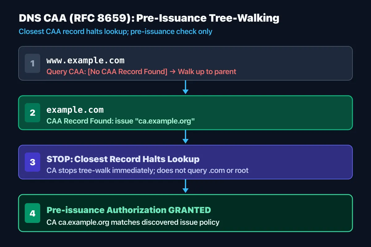Click the "www.example.com" heading in step 1
The height and width of the screenshot is (247, 371).
tap(85, 60)
